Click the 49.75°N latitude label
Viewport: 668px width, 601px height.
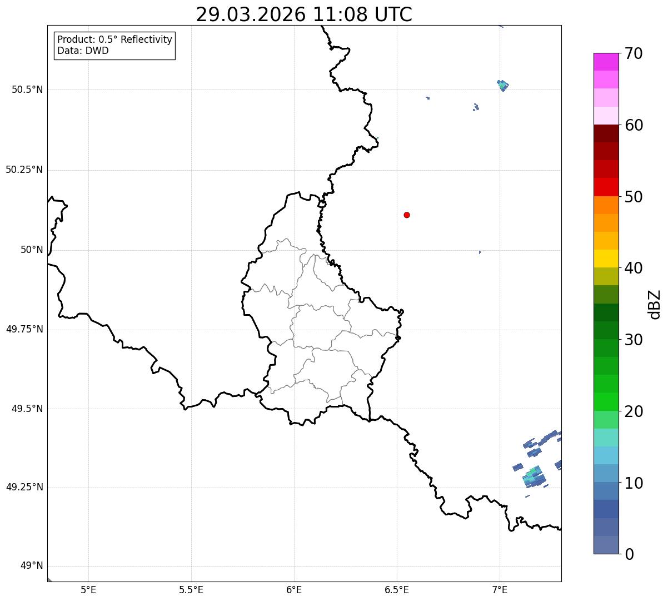[x=24, y=329]
